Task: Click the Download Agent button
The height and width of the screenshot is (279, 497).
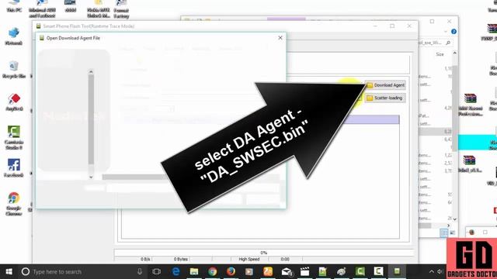Action: click(385, 85)
